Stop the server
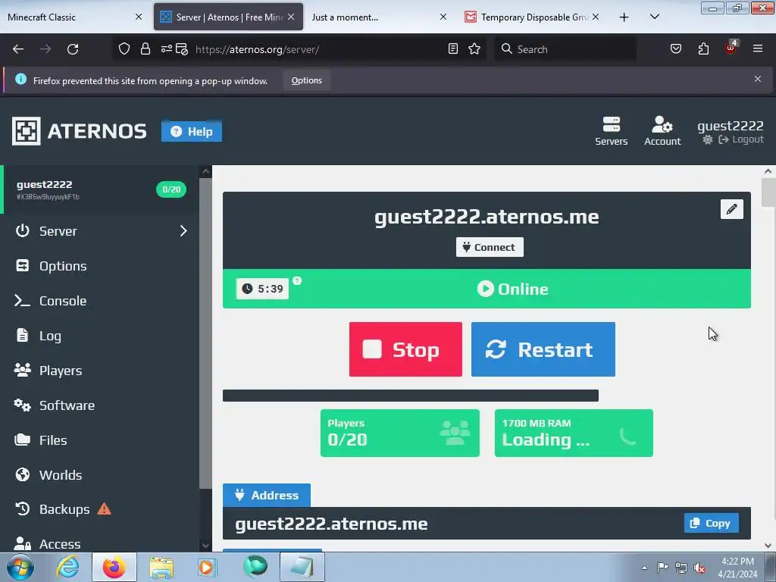Screen dimensions: 776x582 [x=405, y=349]
